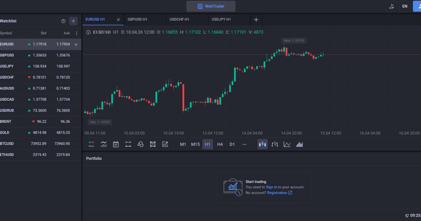Click the BTCUSD bid price 73952.89
421x221 pixels.
[39, 143]
